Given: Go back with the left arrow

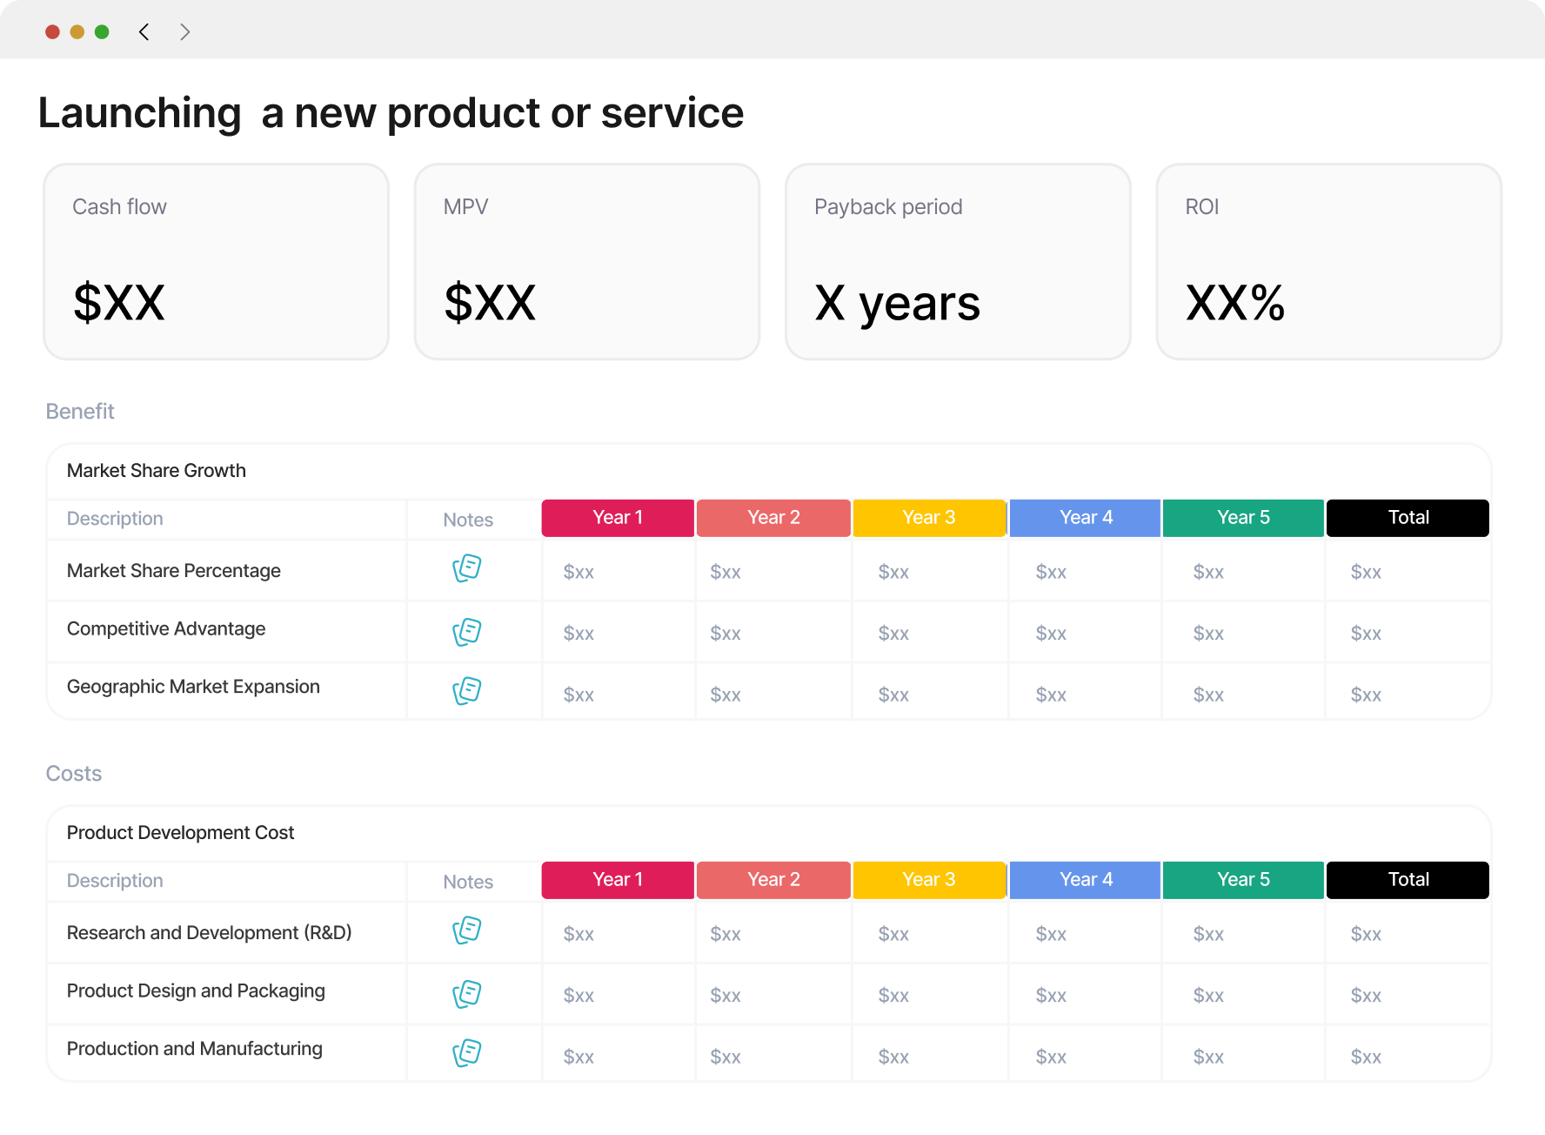Looking at the screenshot, I should [144, 32].
